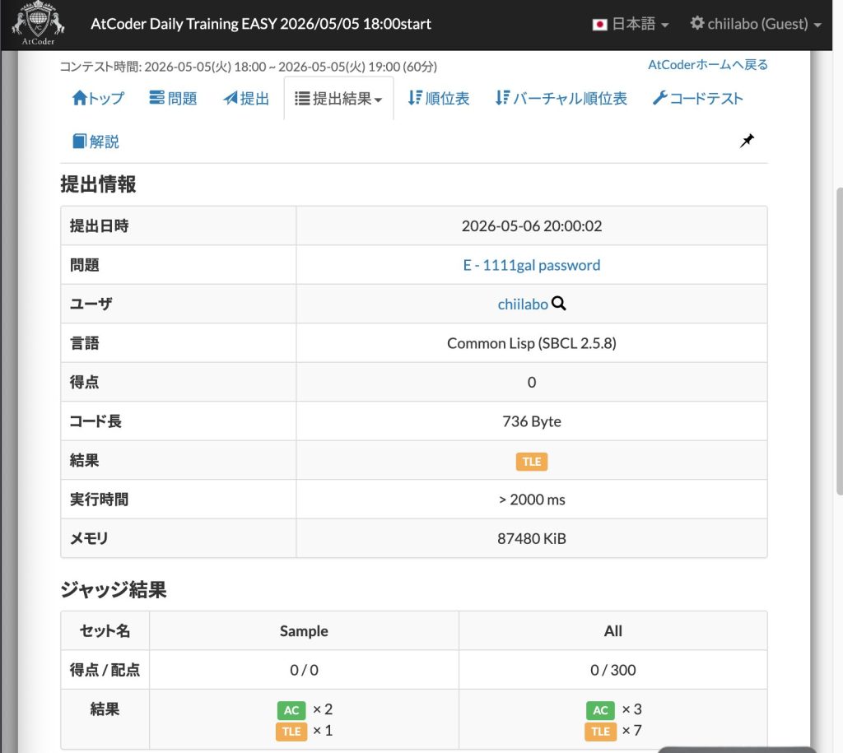
Task: Click the Japan flag icon
Action: (599, 25)
